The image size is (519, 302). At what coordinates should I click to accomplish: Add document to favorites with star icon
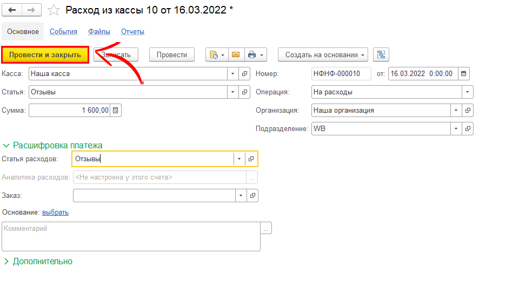(53, 10)
